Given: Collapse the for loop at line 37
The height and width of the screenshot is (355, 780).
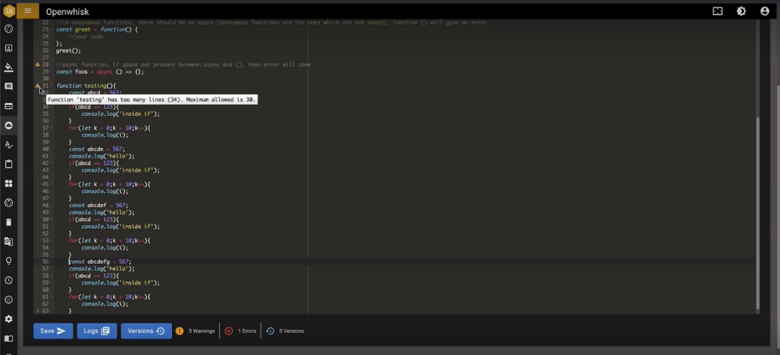Looking at the screenshot, I should [51, 128].
